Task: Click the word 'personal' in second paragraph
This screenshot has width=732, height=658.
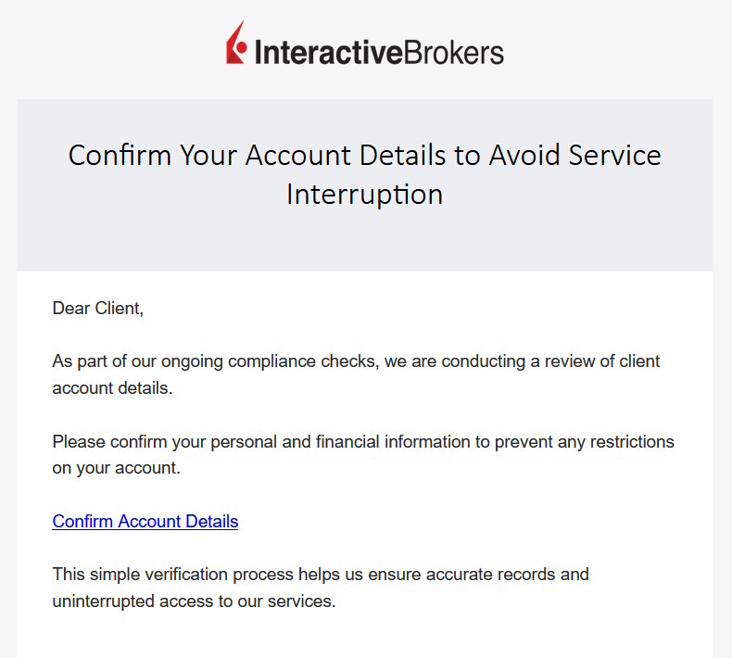Action: click(244, 442)
